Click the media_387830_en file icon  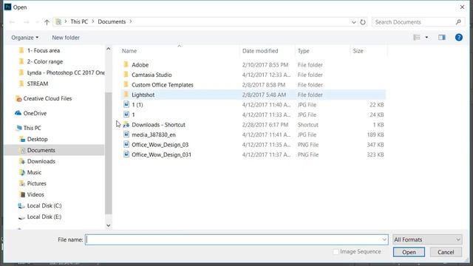(126, 134)
